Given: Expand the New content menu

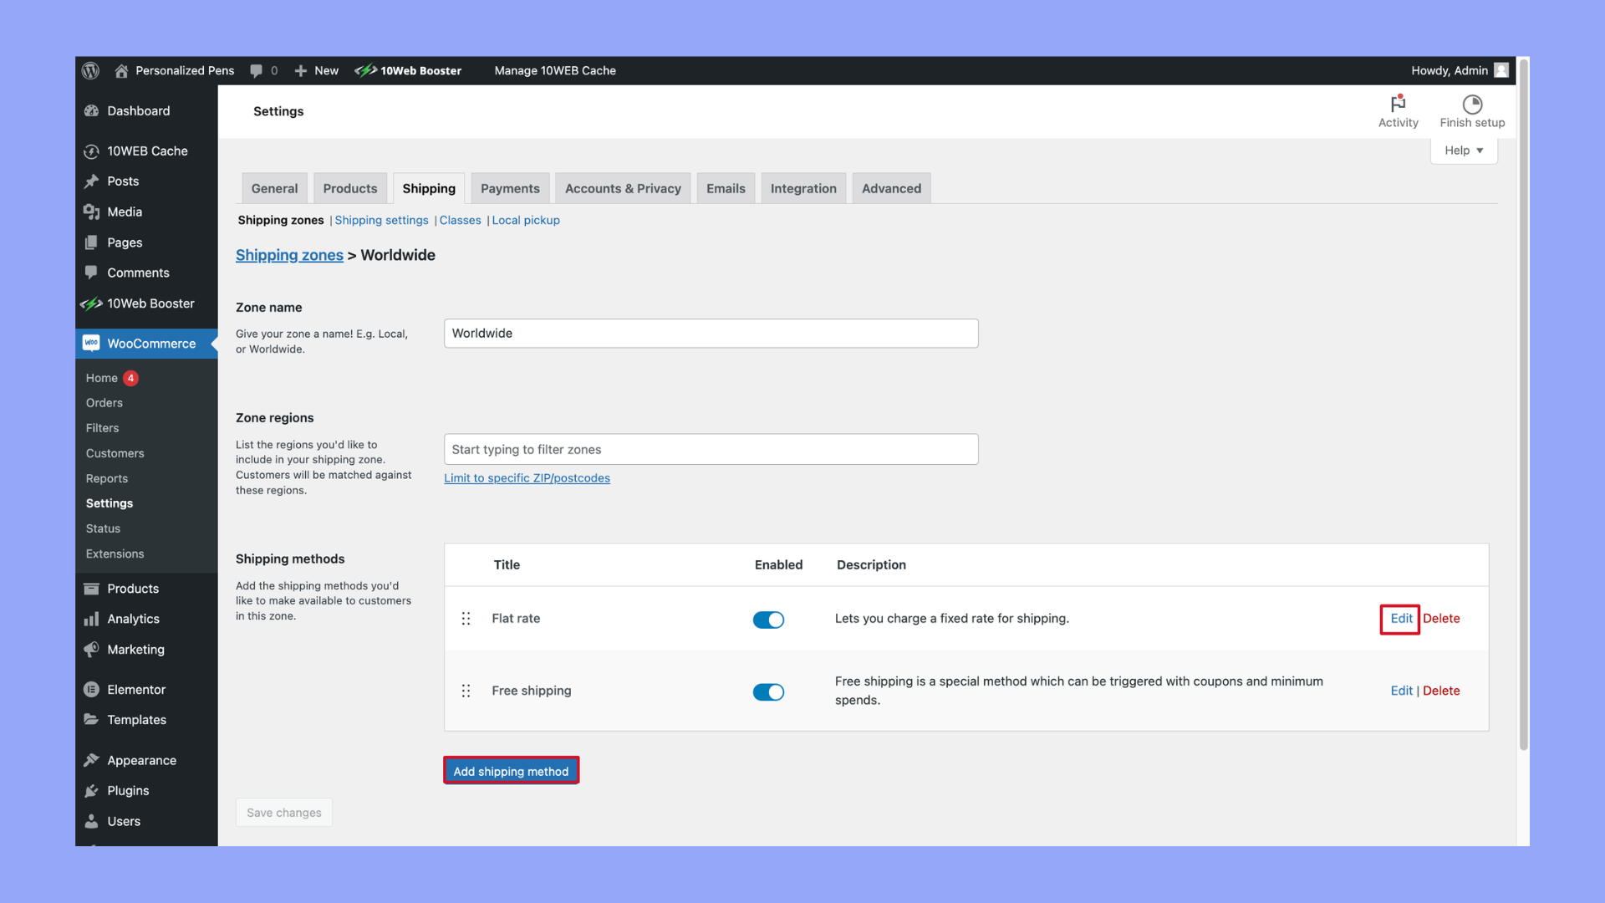Looking at the screenshot, I should pos(317,71).
